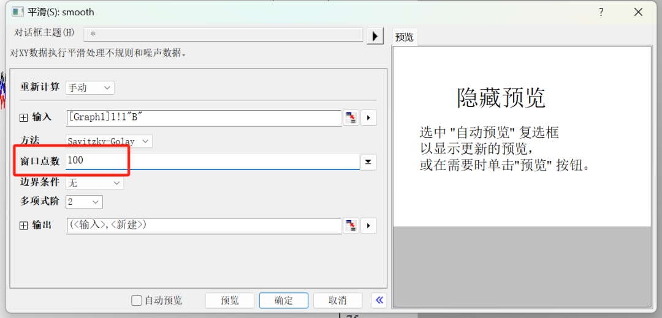Open the output row flyout arrow button
The width and height of the screenshot is (662, 318).
pyautogui.click(x=368, y=226)
